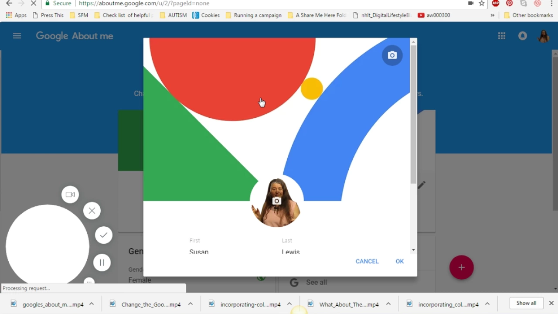
Task: Click the camera indicator in address bar
Action: pos(471,3)
